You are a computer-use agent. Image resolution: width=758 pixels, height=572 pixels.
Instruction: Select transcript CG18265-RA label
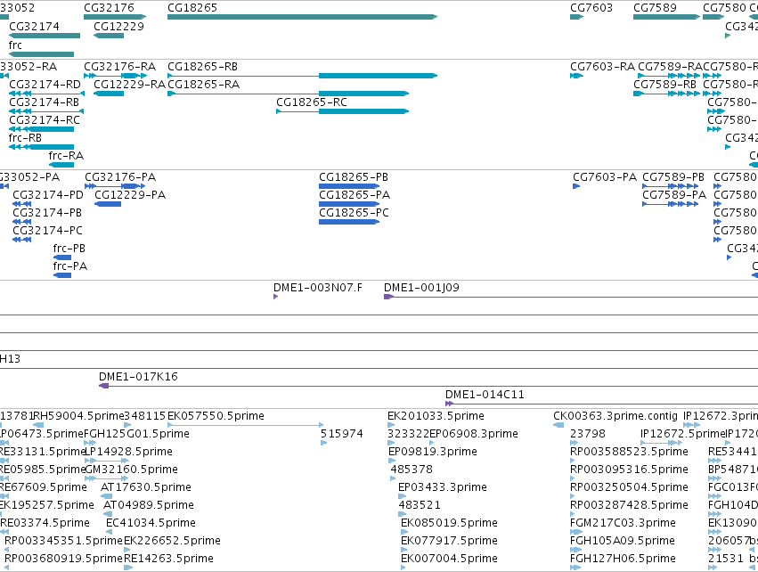pos(203,84)
